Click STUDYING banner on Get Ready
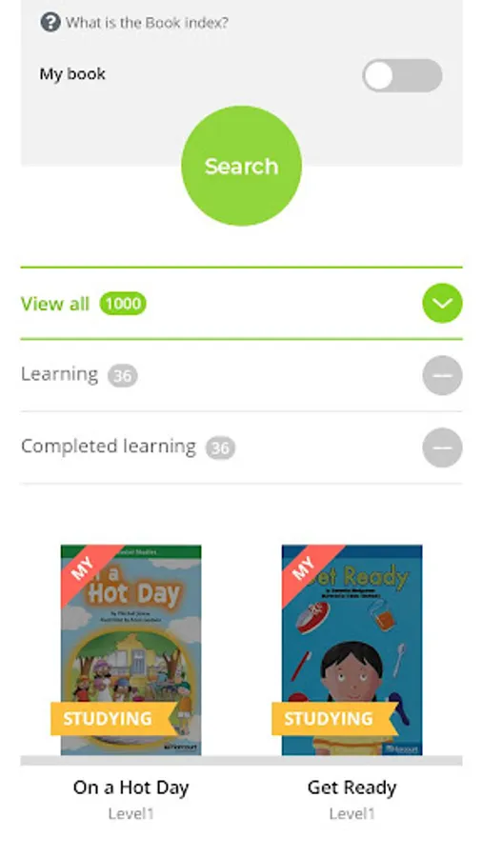Viewport: 482px width, 857px height. point(334,719)
